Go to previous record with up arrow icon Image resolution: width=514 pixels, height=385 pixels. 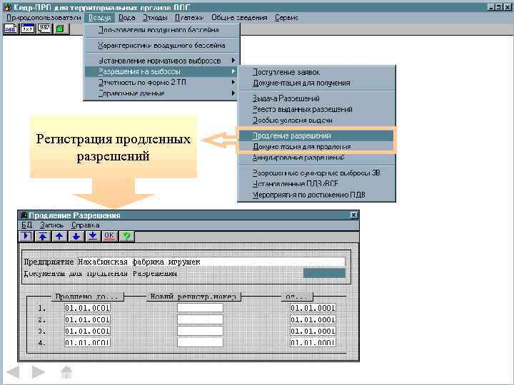(59, 236)
